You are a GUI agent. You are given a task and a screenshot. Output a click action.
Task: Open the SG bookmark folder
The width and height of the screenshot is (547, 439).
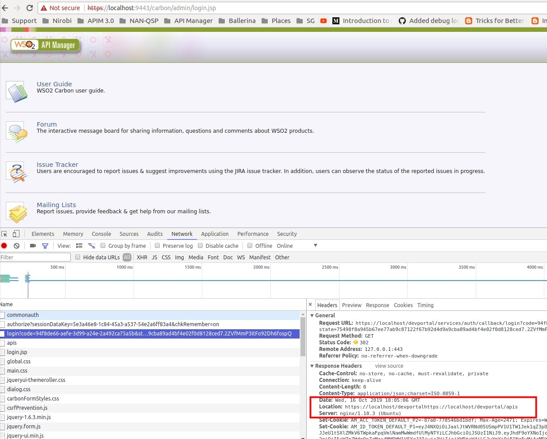[x=306, y=21]
